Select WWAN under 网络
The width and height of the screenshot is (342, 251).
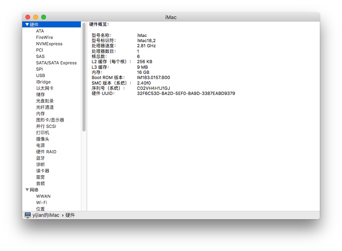click(43, 196)
